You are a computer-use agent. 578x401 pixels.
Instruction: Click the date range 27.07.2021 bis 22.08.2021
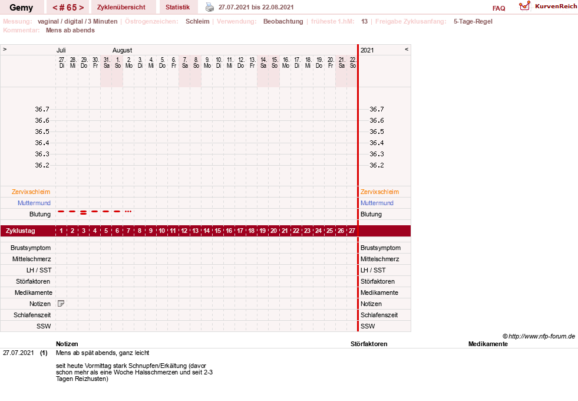(256, 7)
